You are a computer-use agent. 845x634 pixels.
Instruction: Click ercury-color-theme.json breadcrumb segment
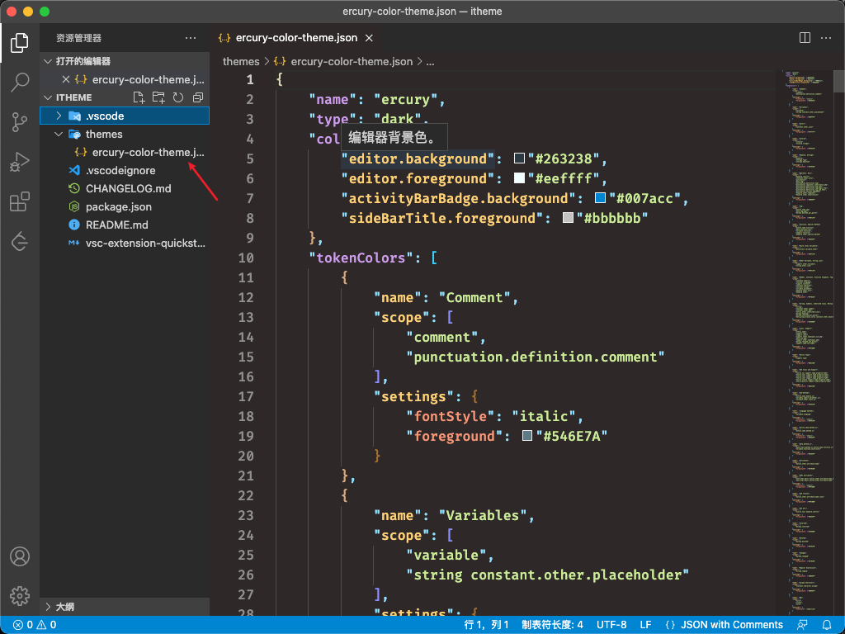coord(352,61)
